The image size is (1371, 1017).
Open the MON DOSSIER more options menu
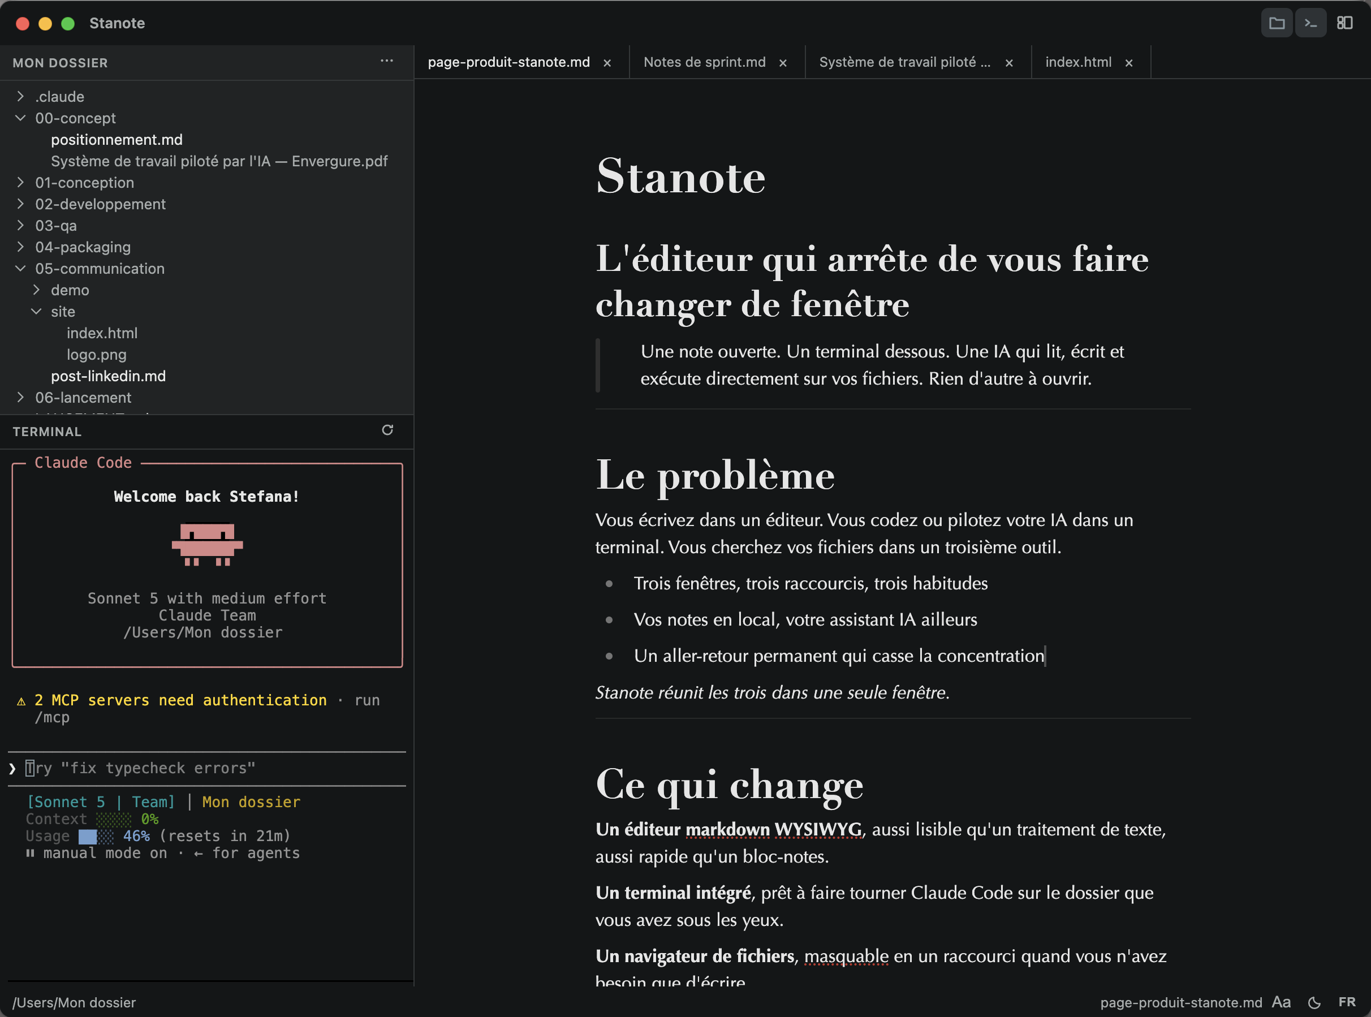387,61
